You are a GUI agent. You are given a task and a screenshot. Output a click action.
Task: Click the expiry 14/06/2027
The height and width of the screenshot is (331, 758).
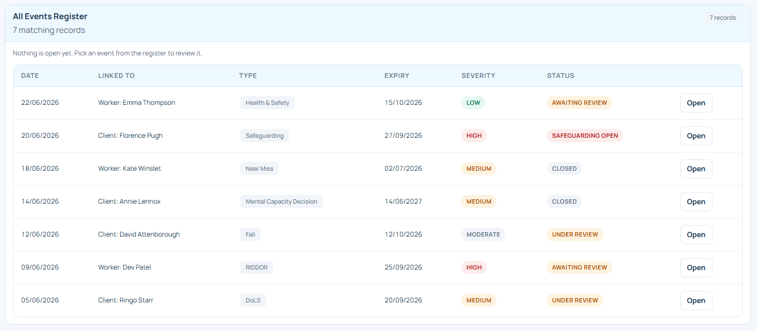coord(403,201)
